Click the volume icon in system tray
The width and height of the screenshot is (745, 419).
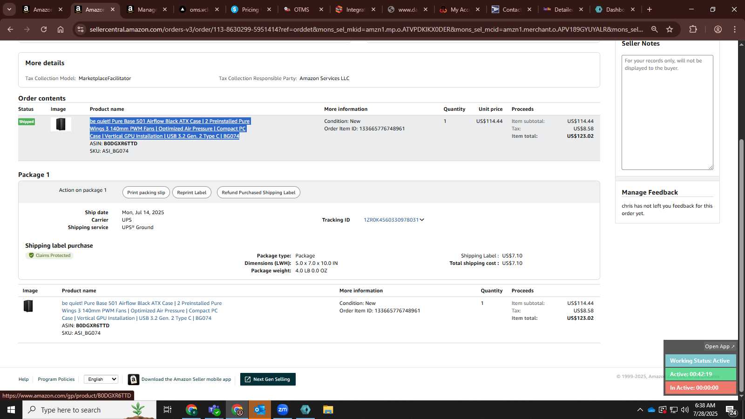(x=685, y=410)
